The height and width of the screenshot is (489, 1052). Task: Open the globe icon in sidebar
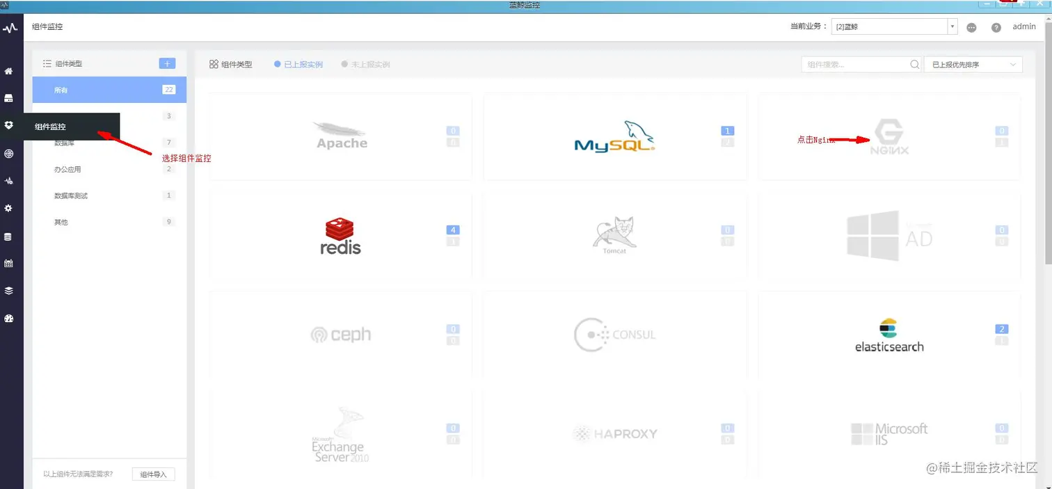click(x=8, y=154)
